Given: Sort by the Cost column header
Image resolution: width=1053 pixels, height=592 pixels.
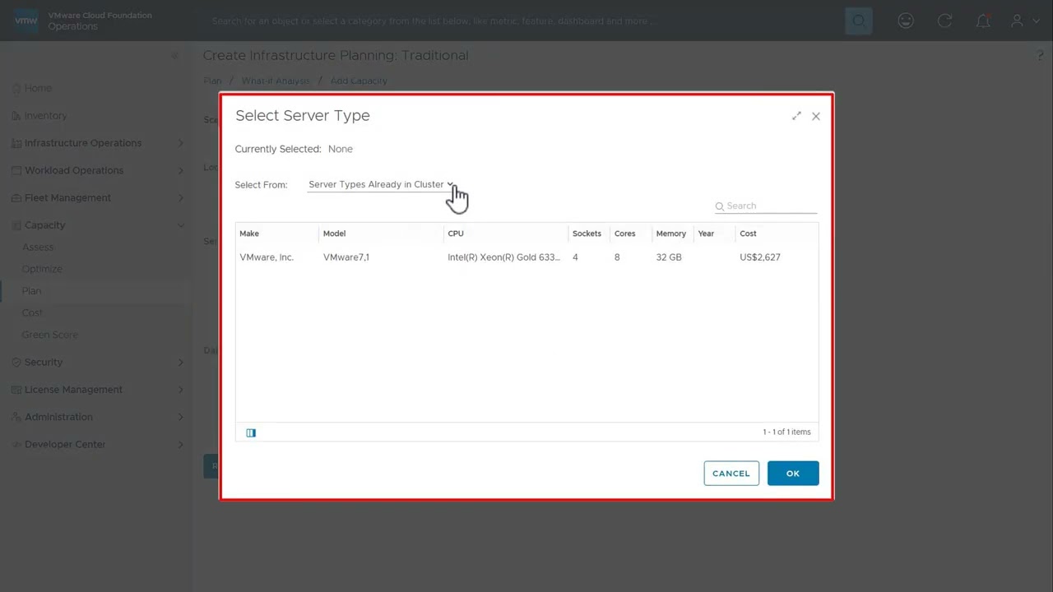Looking at the screenshot, I should 748,234.
